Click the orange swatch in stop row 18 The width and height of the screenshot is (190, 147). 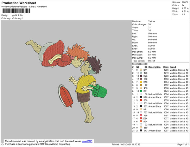coord(141,121)
